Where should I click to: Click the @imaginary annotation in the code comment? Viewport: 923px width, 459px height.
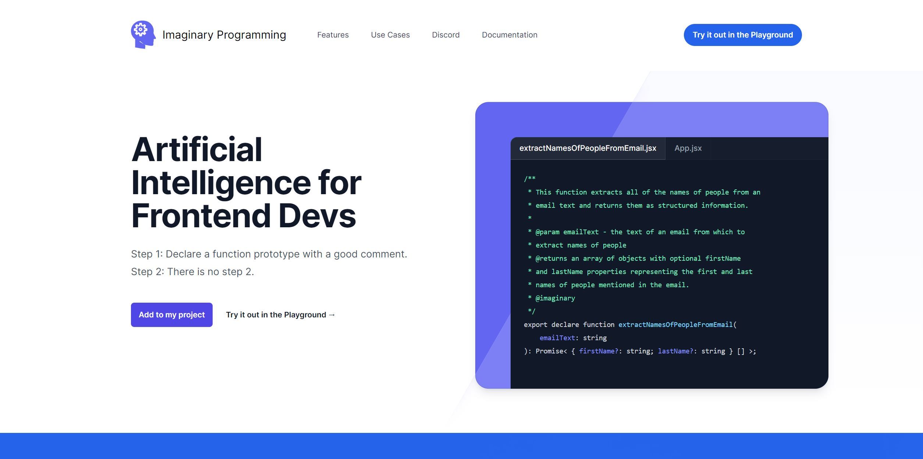(555, 298)
